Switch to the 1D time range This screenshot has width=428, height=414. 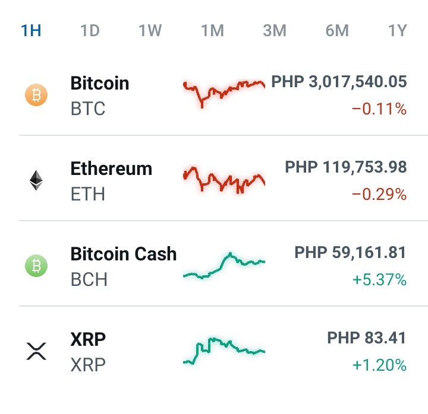click(90, 30)
